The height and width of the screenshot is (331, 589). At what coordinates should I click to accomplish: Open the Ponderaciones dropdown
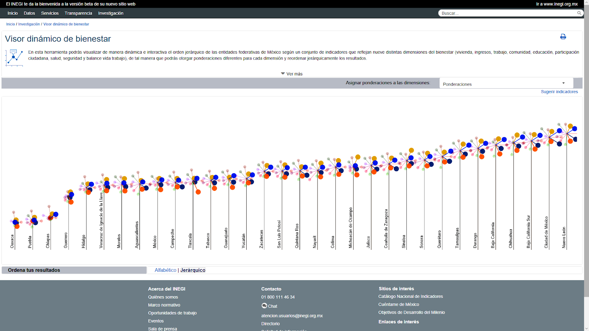point(506,83)
